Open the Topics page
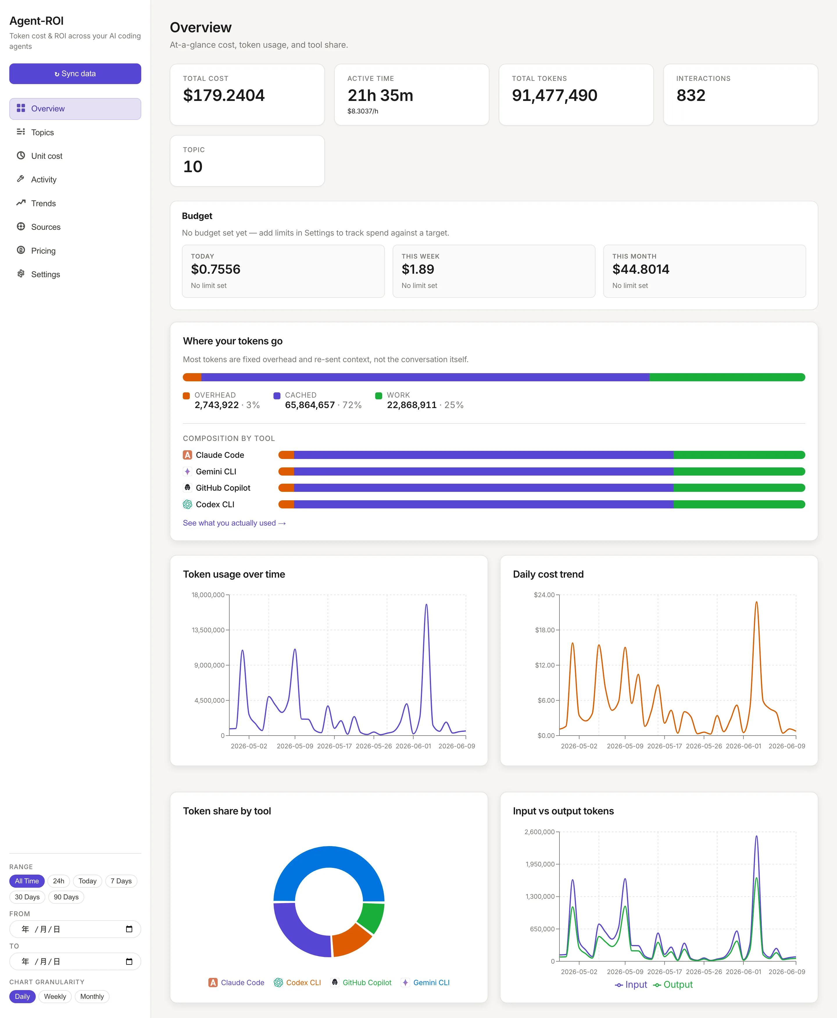The image size is (837, 1018). [75, 132]
